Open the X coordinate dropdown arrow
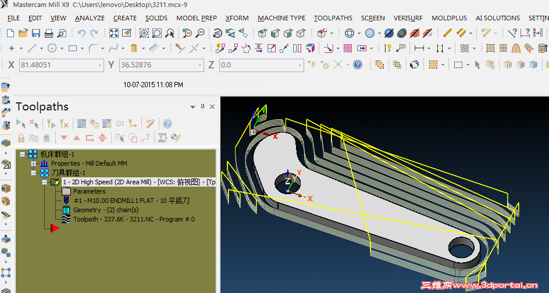The width and height of the screenshot is (549, 293). pos(100,65)
